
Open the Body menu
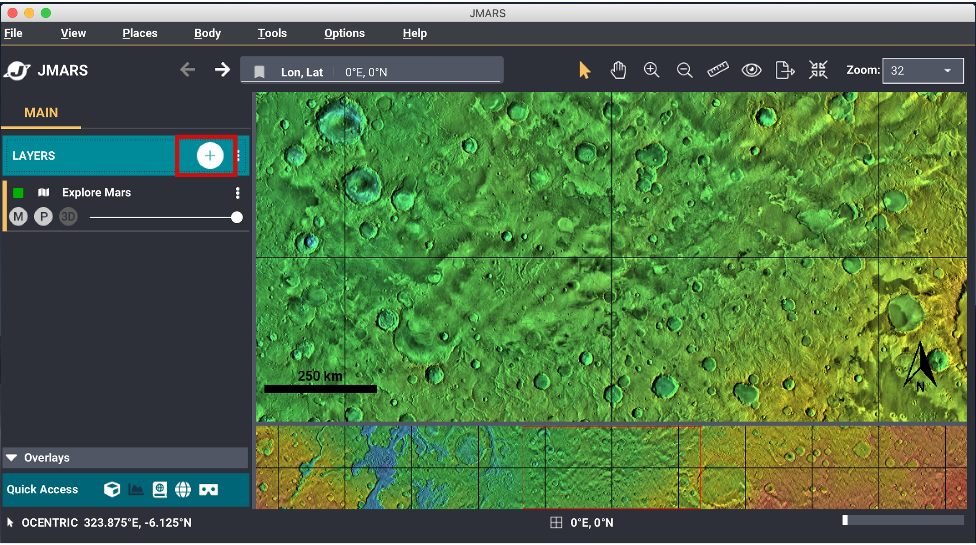coord(207,33)
